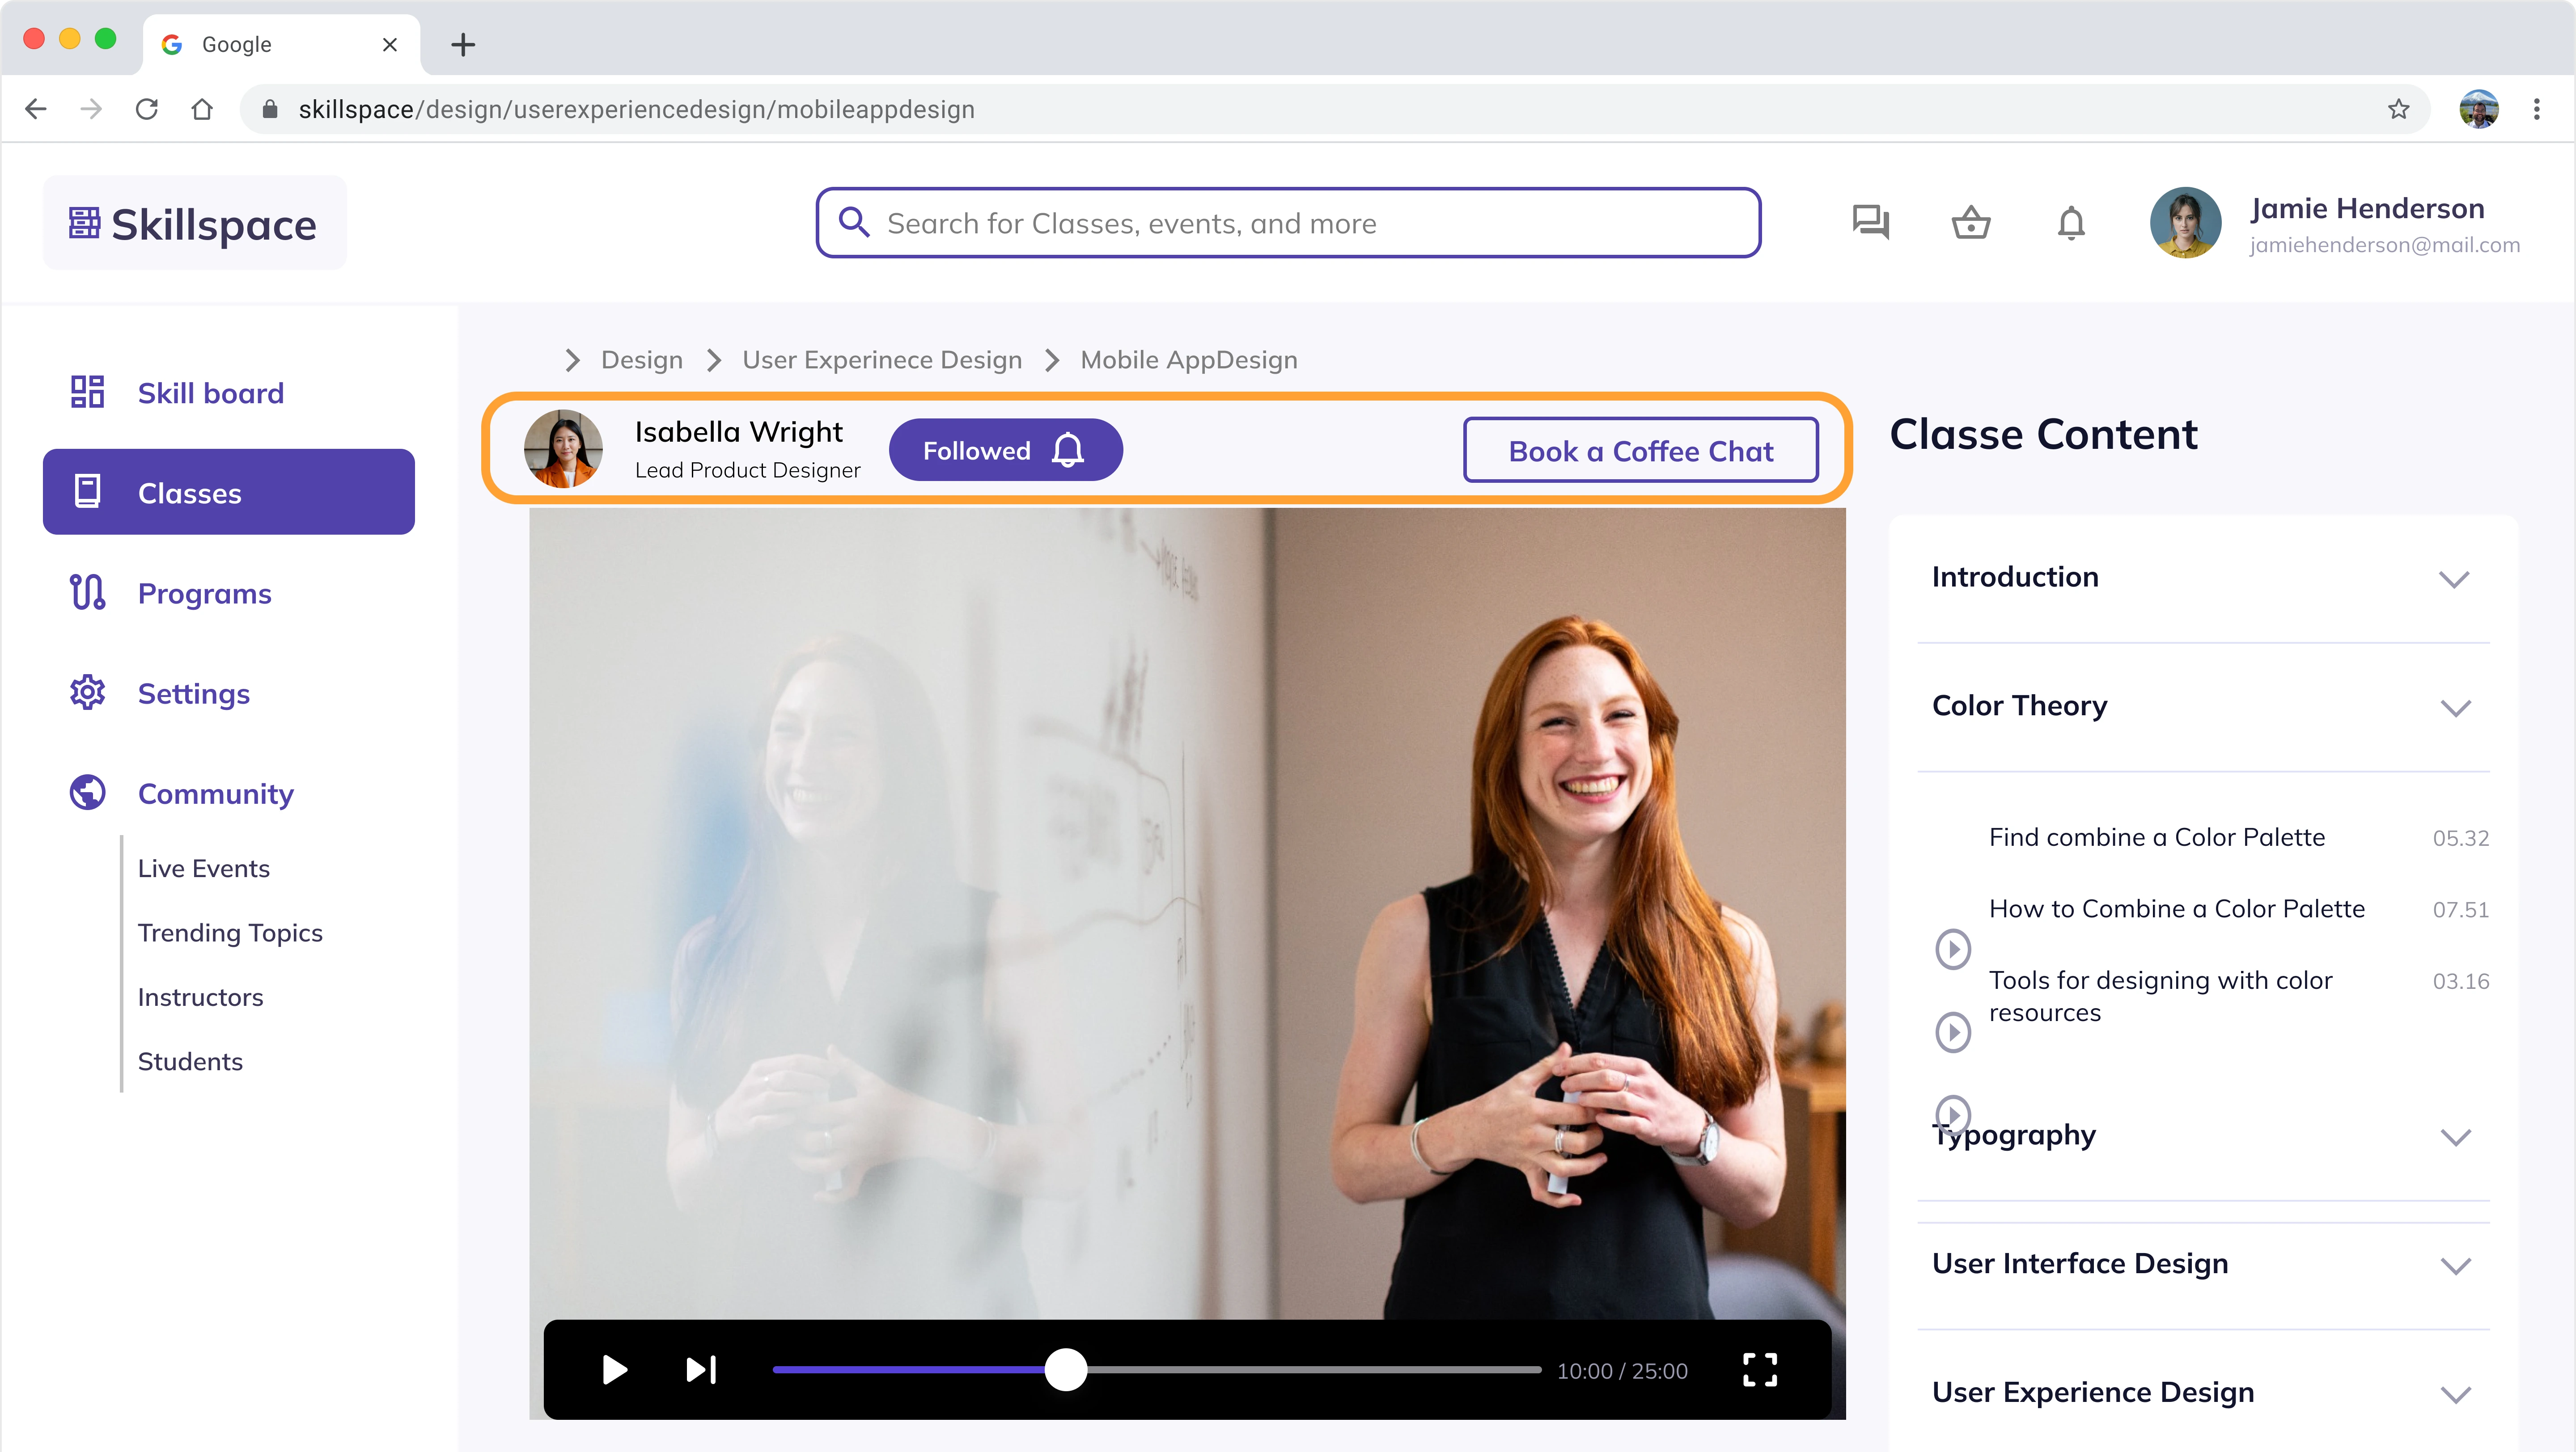Click the 07.51 lesson duration
This screenshot has width=2576, height=1452.
[x=2461, y=910]
